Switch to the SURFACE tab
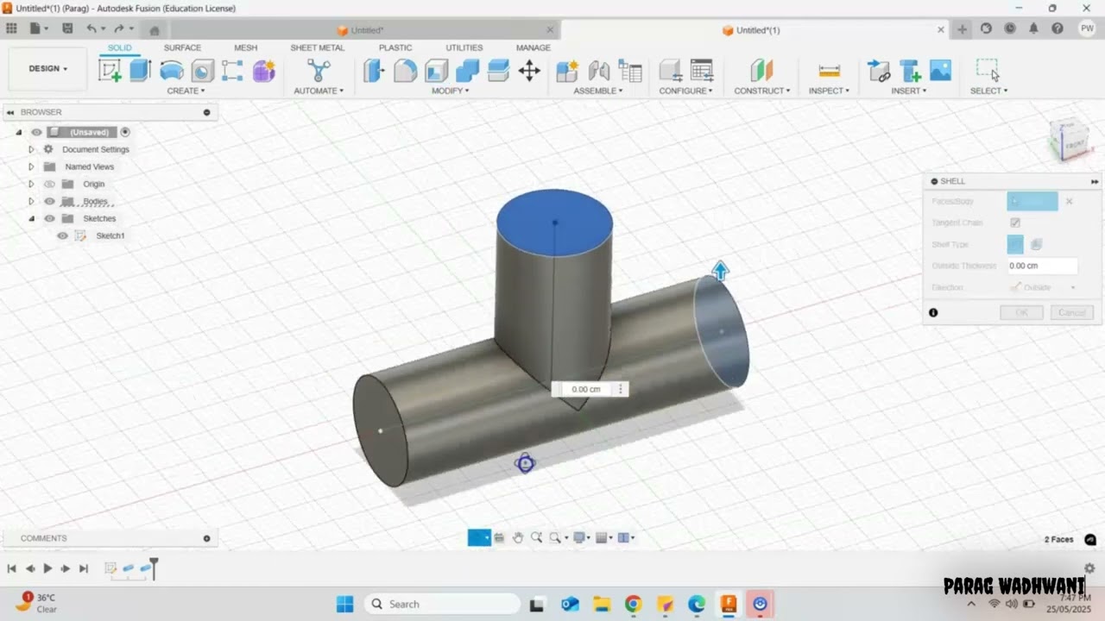 click(182, 47)
